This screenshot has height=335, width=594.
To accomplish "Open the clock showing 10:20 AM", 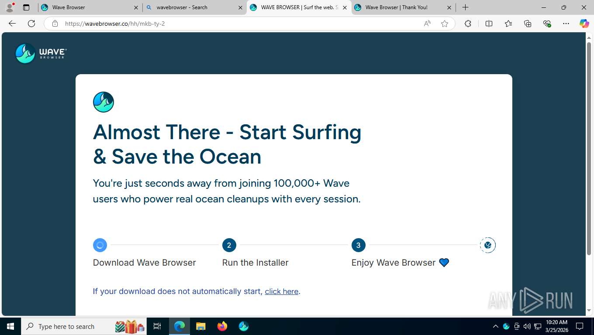I will point(556,326).
